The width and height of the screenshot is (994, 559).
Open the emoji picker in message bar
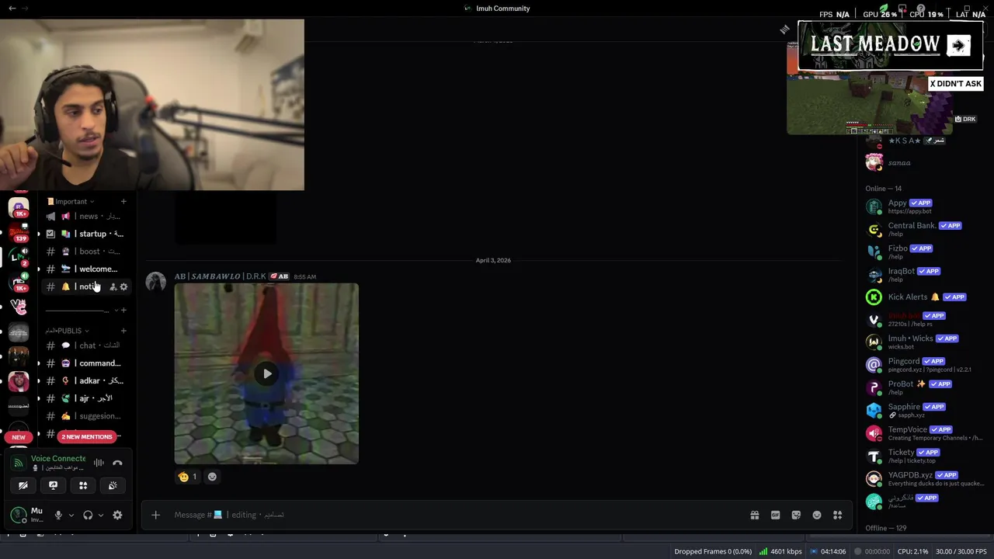click(x=817, y=515)
